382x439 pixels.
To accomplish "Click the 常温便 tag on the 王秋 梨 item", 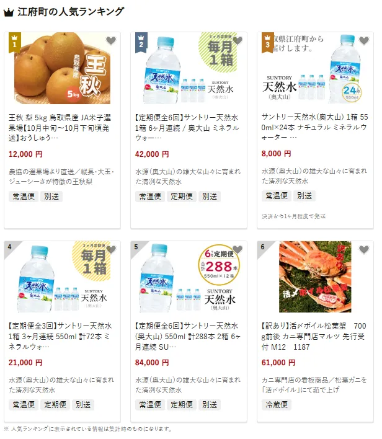I will (24, 197).
